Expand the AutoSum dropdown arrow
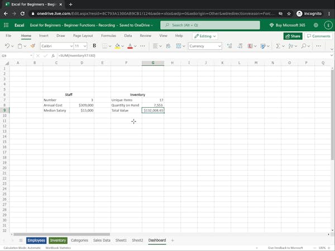Image resolution: width=335 pixels, height=251 pixels. pyautogui.click(x=283, y=46)
